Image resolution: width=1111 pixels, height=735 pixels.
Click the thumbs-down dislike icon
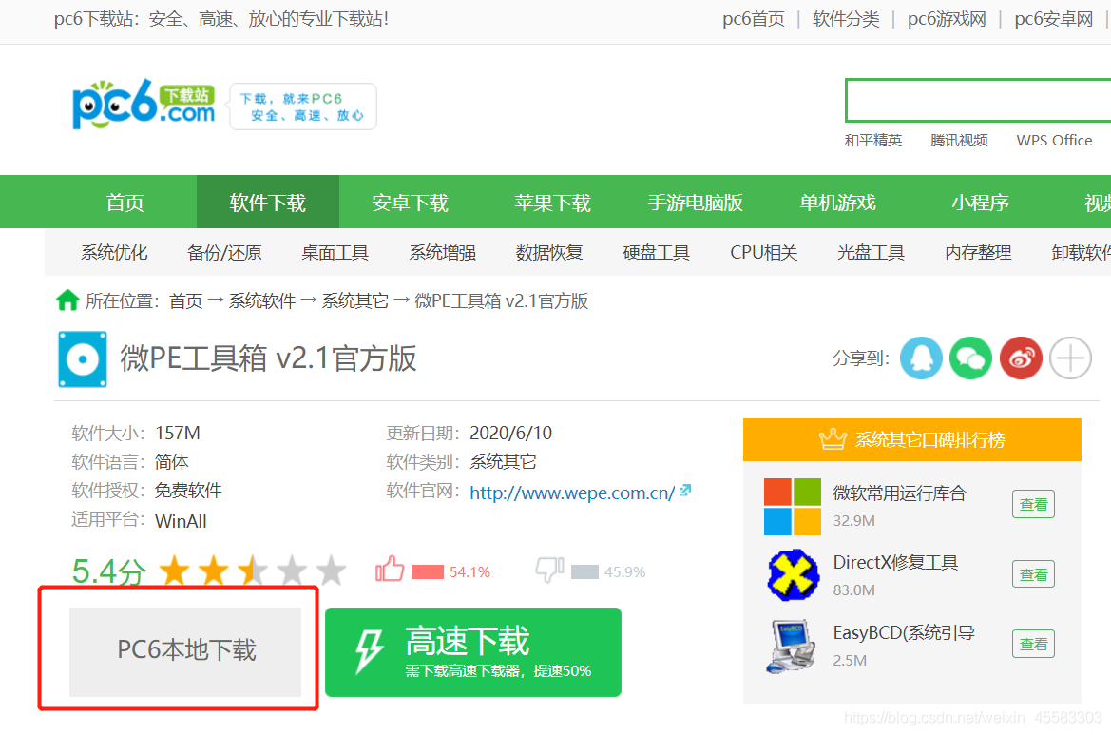click(x=550, y=570)
